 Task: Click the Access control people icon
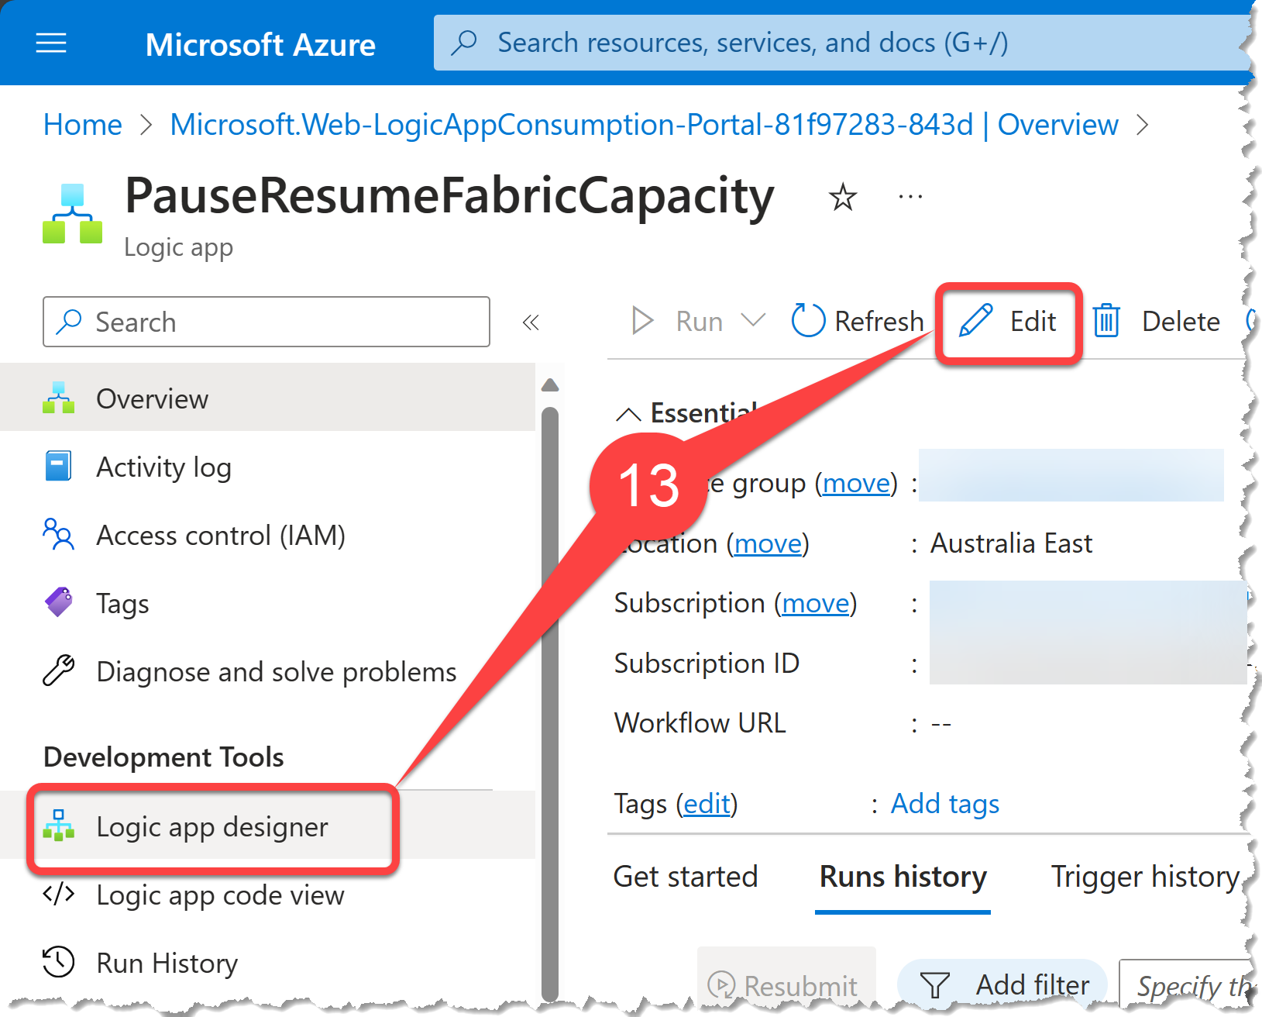tap(58, 534)
